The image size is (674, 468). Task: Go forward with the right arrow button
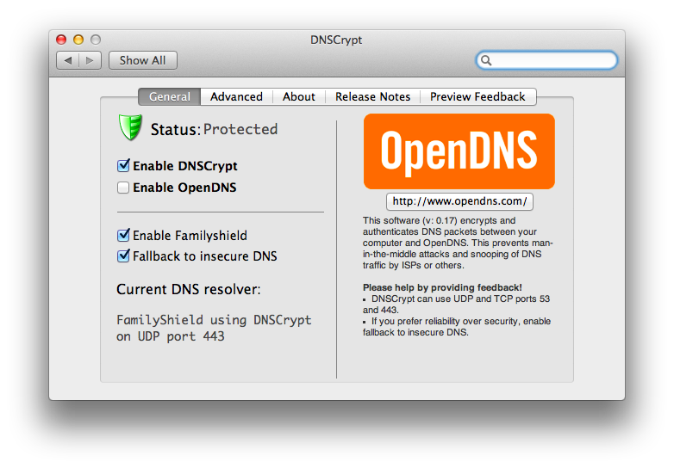click(91, 60)
